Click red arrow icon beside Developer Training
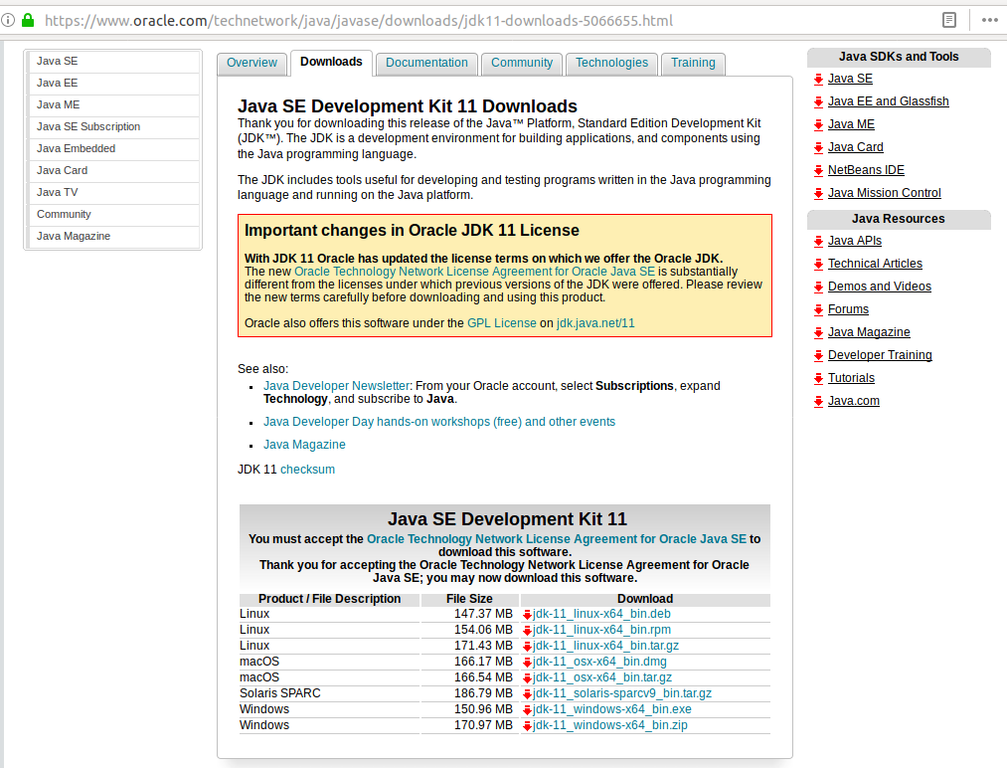Screen dimensions: 1007x768 point(818,356)
